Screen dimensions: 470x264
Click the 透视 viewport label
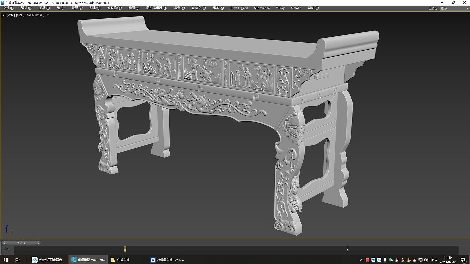11,15
